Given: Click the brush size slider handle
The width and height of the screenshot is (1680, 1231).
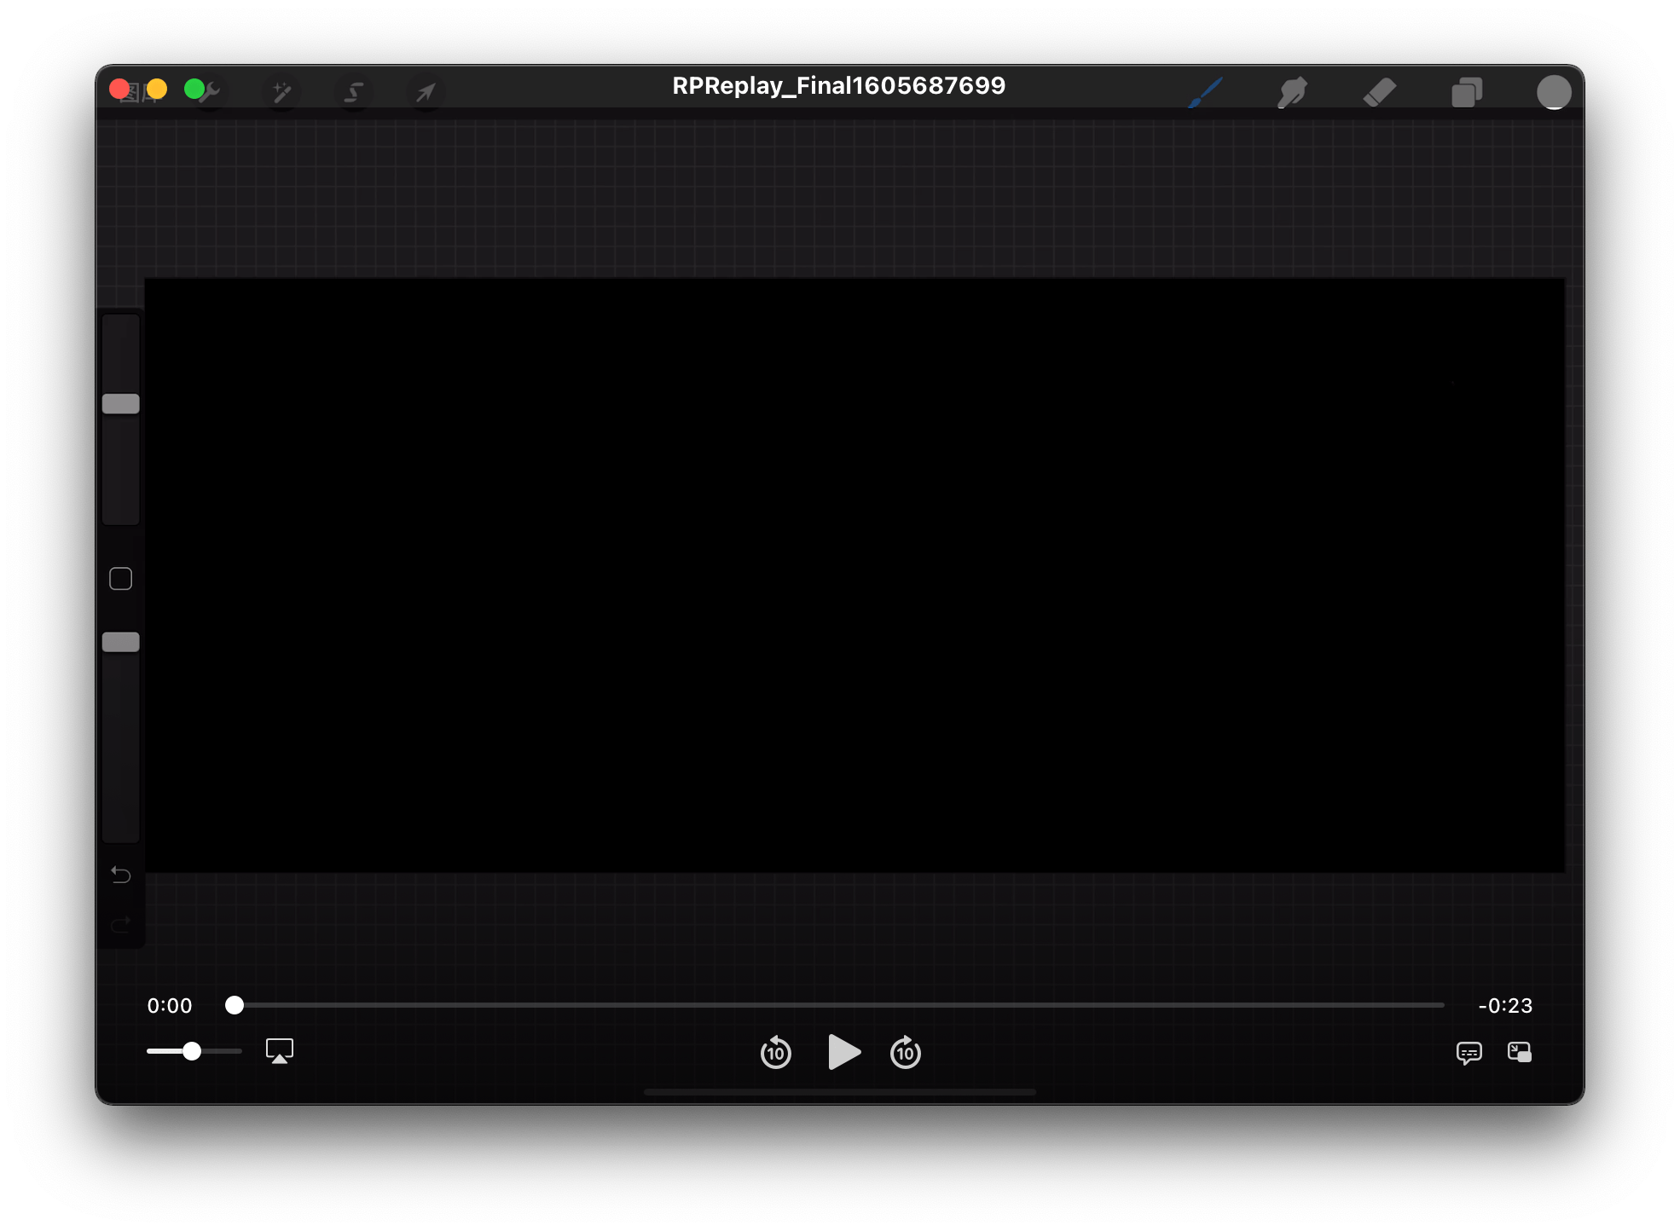Looking at the screenshot, I should click(121, 404).
